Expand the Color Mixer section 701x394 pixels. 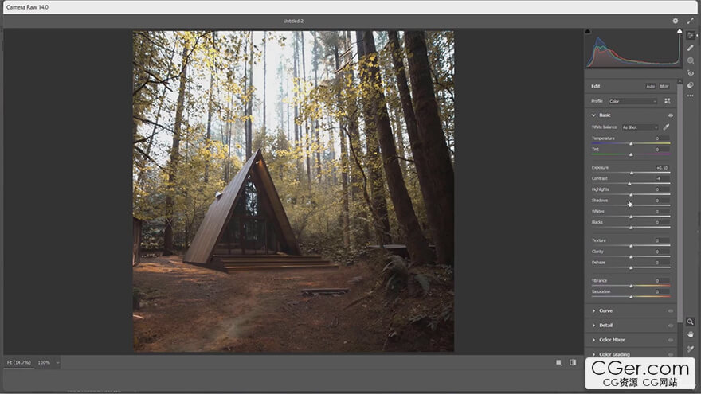(612, 340)
